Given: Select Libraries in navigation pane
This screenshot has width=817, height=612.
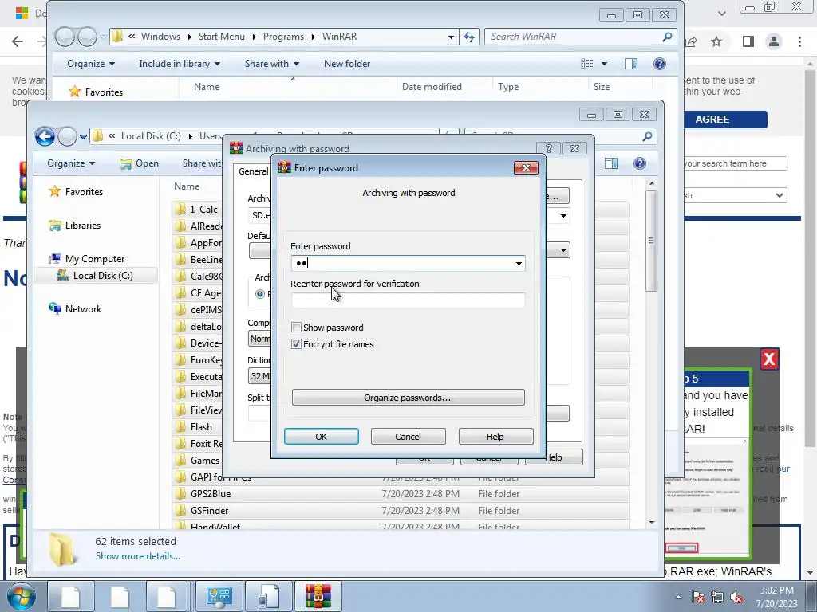Looking at the screenshot, I should coord(83,226).
